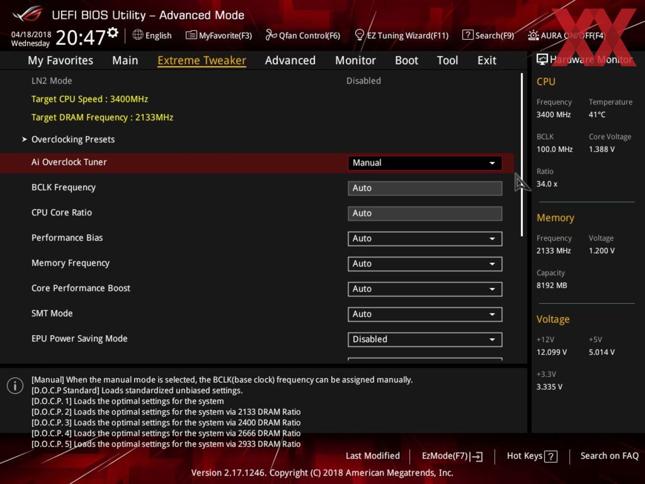Open MyFavorite list icon
This screenshot has height=484, width=645.
click(x=191, y=35)
